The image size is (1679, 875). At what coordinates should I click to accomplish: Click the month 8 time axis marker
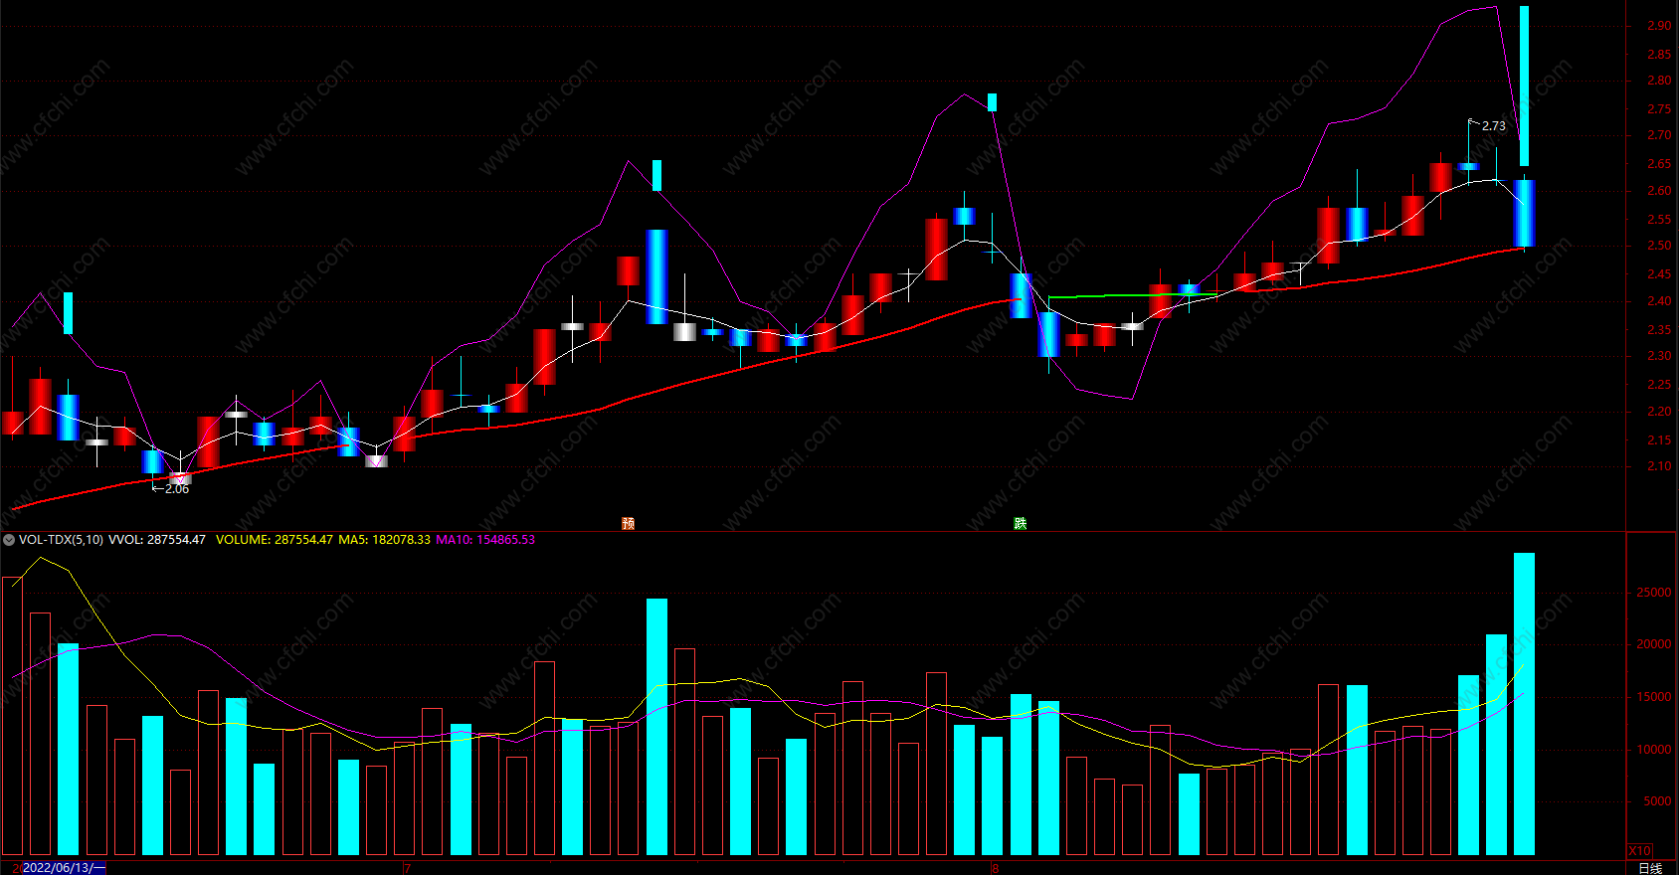coord(995,868)
